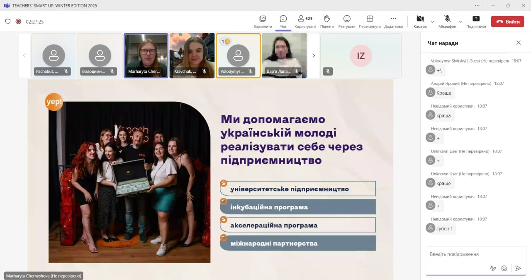Show next participants with right chevron
The image size is (531, 280).
tap(314, 55)
